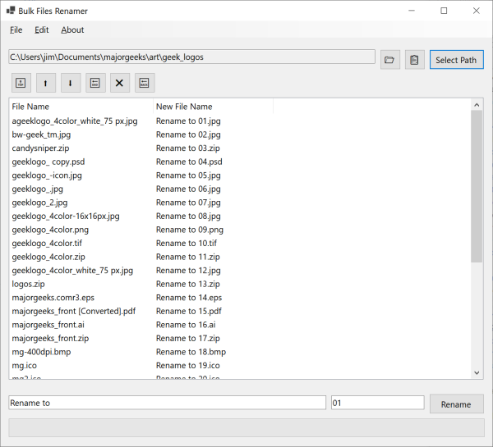Select file mg.ico

pos(24,365)
